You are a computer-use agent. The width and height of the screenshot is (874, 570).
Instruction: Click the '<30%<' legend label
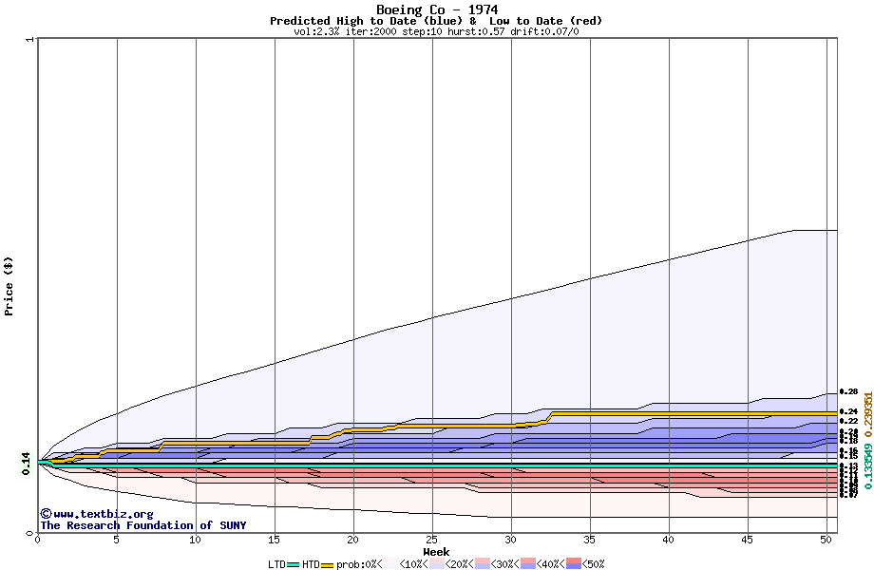click(x=505, y=564)
